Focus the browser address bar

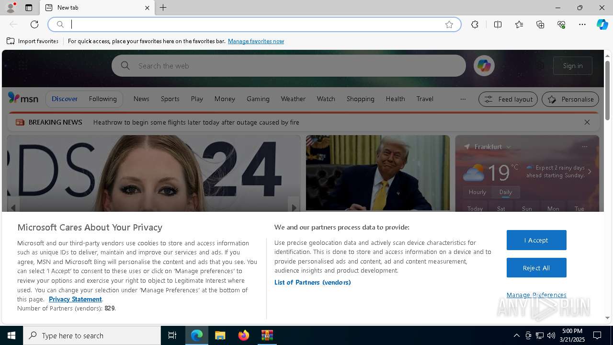click(254, 24)
